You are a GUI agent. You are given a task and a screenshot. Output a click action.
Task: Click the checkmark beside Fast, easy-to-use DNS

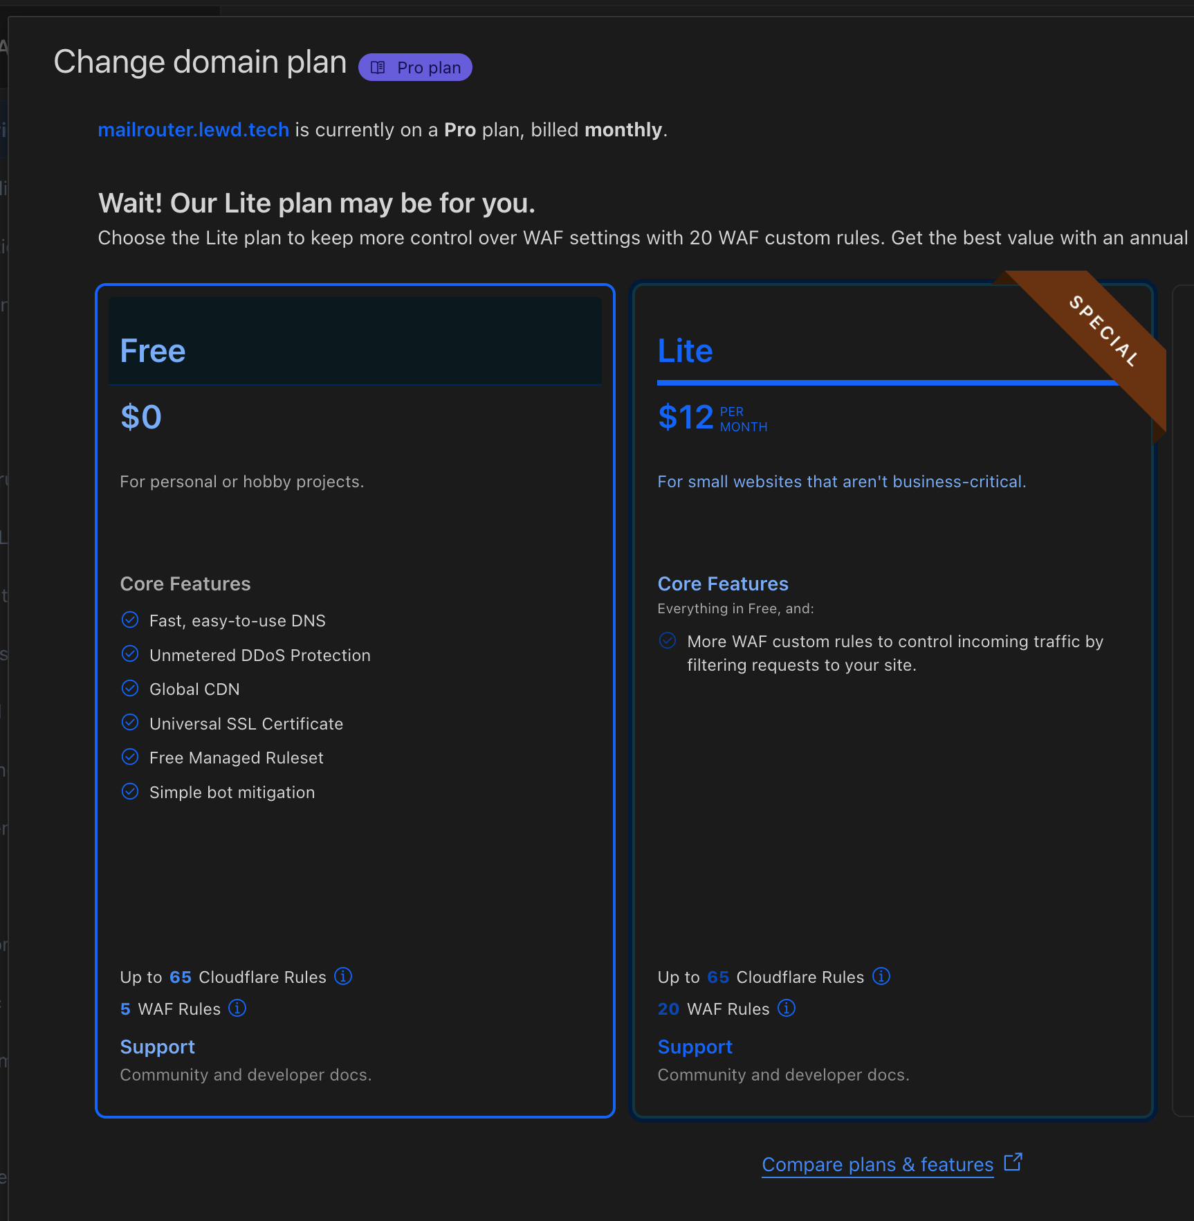pos(130,619)
